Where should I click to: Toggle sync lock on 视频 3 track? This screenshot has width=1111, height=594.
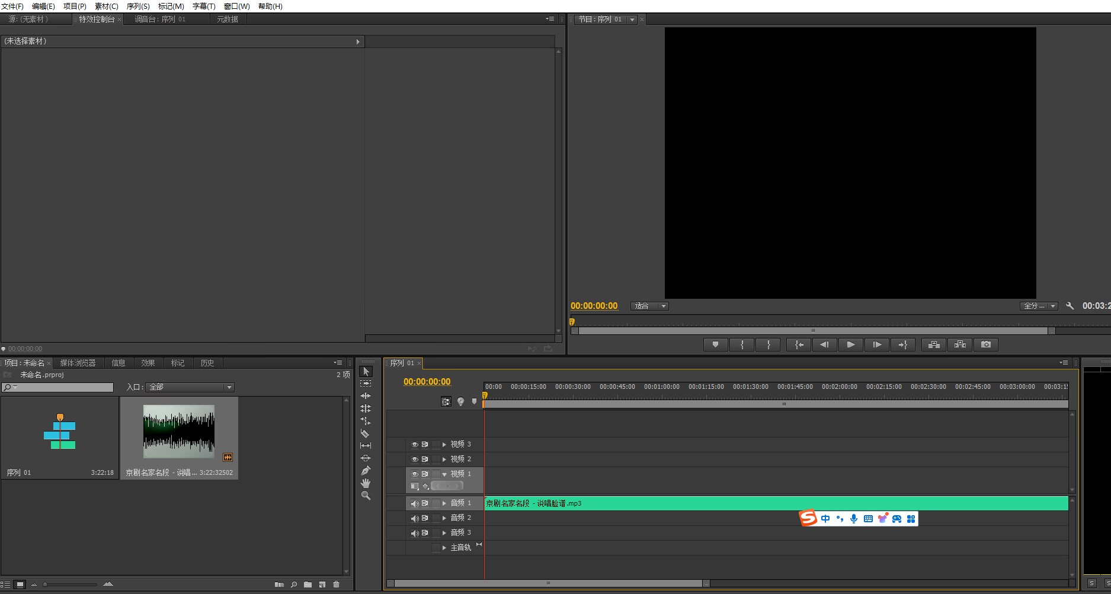point(425,445)
